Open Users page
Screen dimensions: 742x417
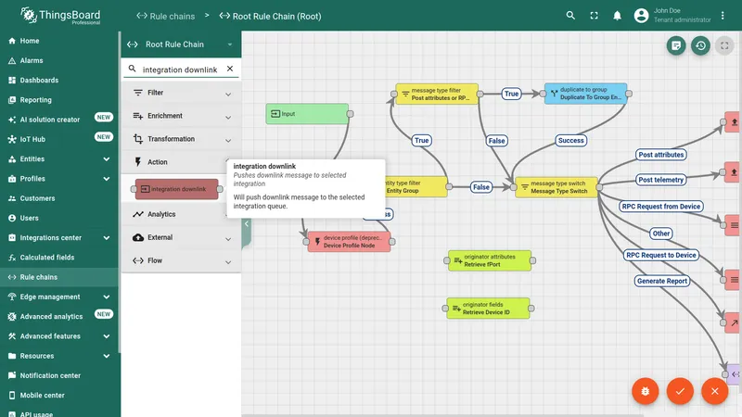(x=59, y=218)
